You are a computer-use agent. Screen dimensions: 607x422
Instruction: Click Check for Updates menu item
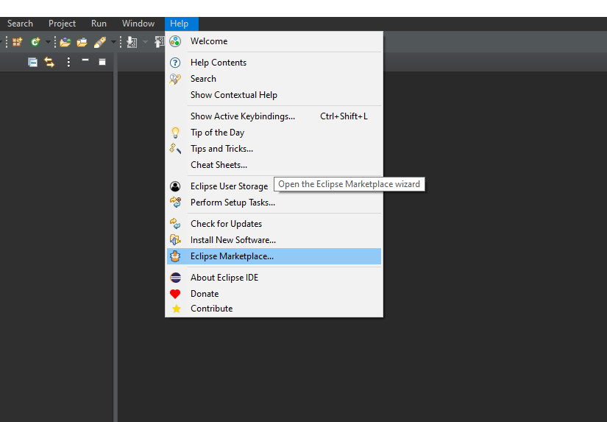coord(226,224)
